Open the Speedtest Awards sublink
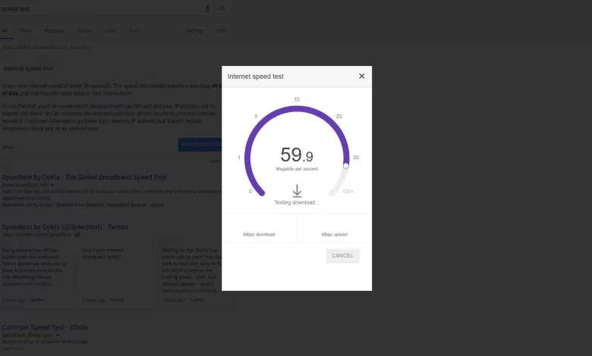 click(127, 205)
